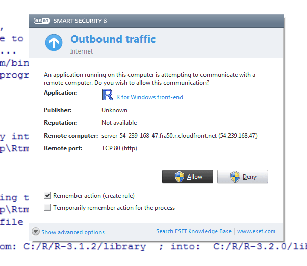307x266 pixels.
Task: Open the Show advanced options link
Action: pos(73,232)
